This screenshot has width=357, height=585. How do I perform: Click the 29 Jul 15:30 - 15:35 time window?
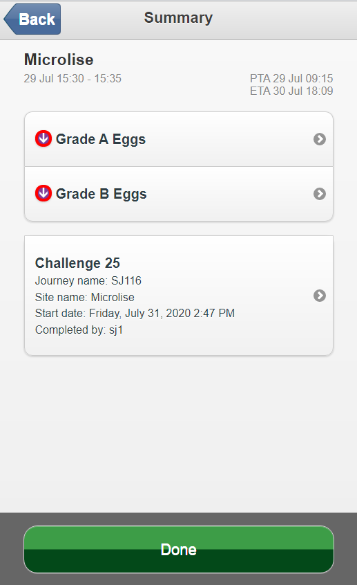(73, 78)
